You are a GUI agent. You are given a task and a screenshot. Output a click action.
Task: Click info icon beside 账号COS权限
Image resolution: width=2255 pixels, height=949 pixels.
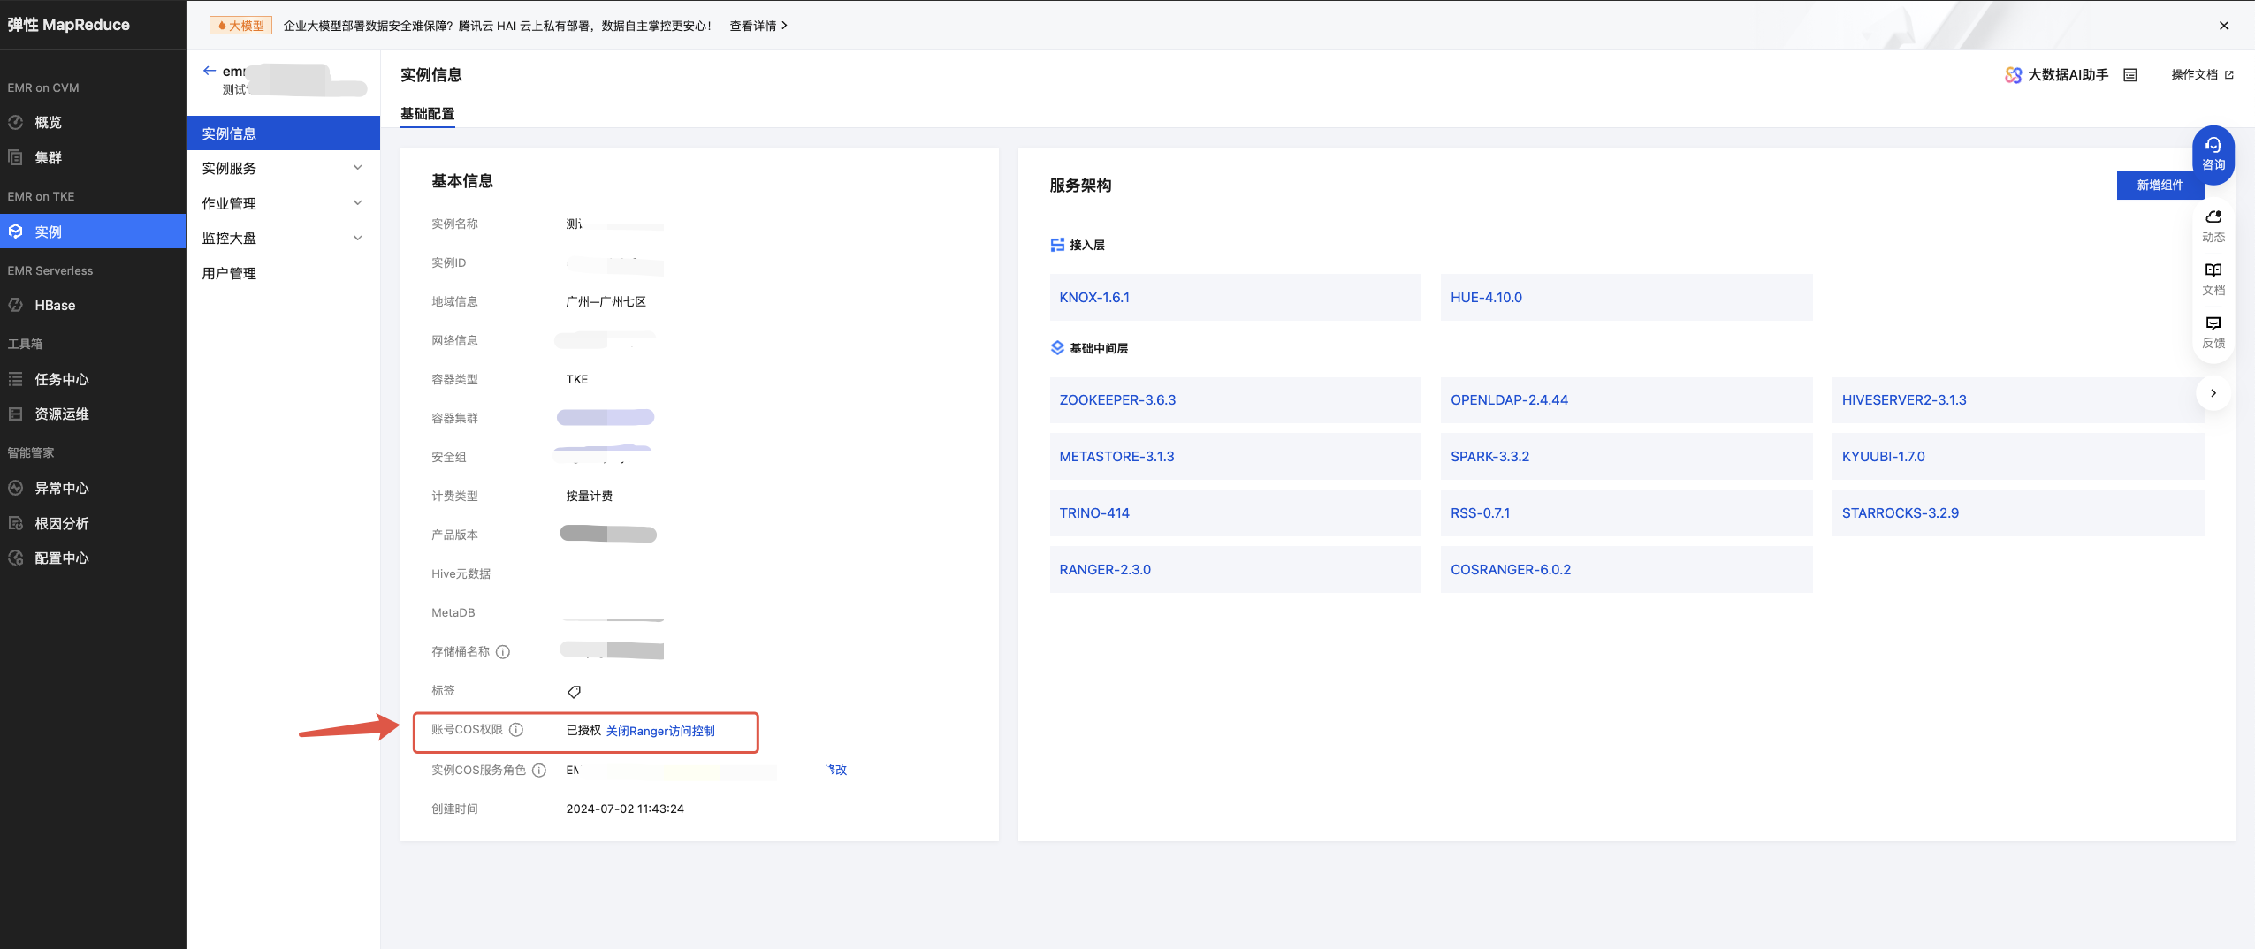click(x=516, y=730)
